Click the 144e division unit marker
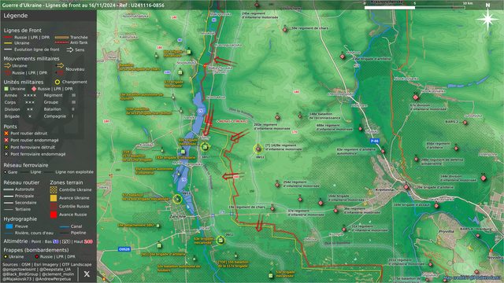The width and height of the screenshot is (504, 283). pos(484,178)
